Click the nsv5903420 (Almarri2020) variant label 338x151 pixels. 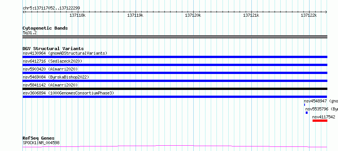tap(50, 69)
